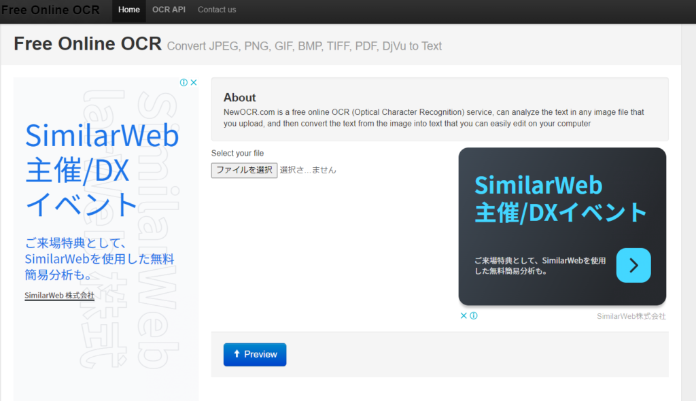Open the Home tab in navigation bar

(x=128, y=10)
